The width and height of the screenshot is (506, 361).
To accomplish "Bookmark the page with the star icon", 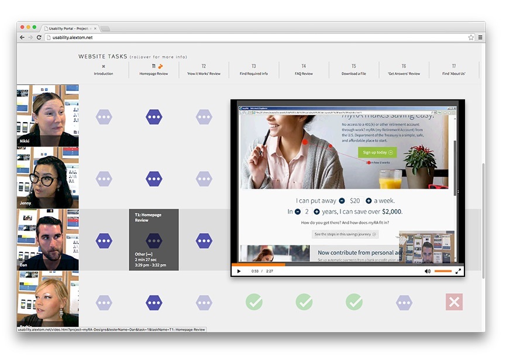I will pos(471,37).
